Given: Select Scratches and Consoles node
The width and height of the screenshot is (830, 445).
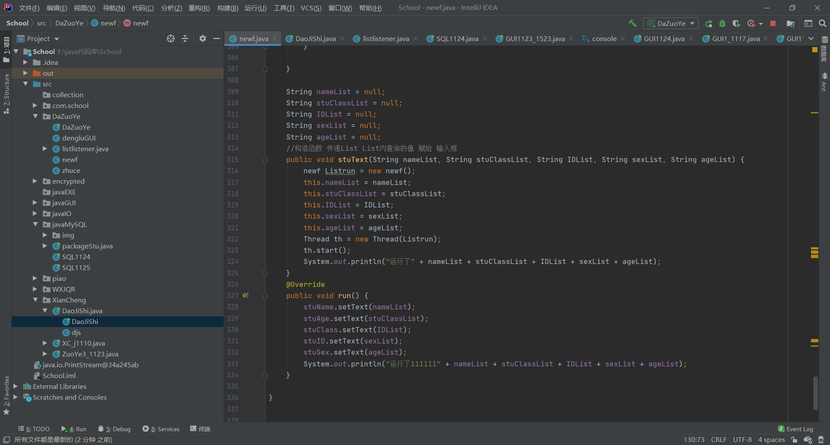Looking at the screenshot, I should pyautogui.click(x=70, y=397).
